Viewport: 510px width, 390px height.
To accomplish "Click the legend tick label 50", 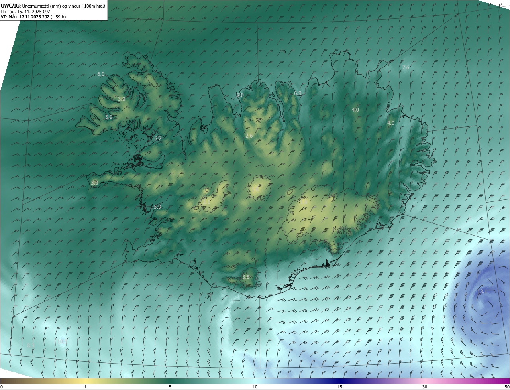I will [507, 387].
